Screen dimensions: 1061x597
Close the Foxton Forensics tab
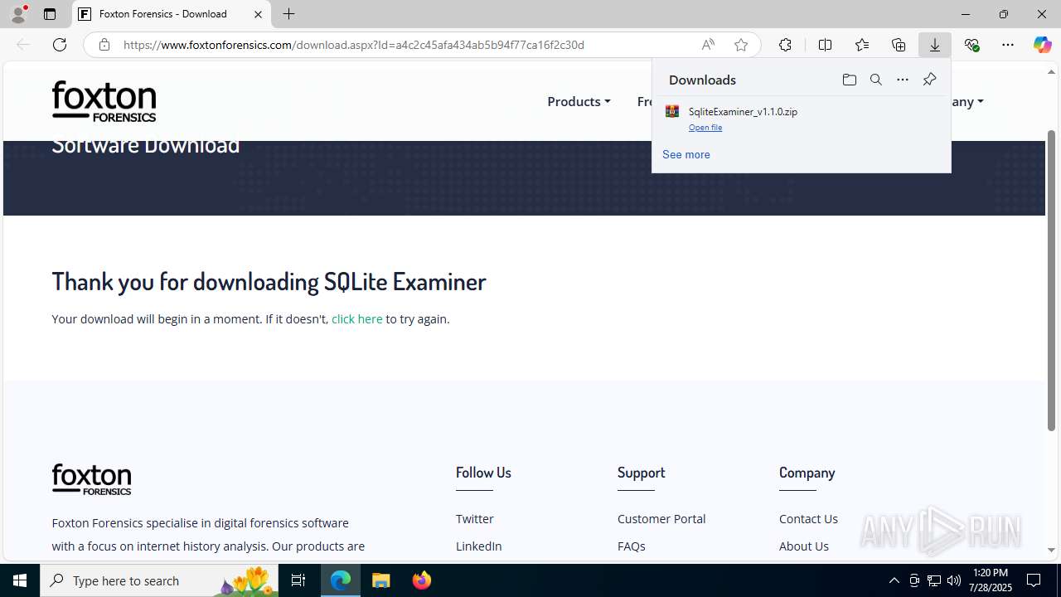pos(258,14)
